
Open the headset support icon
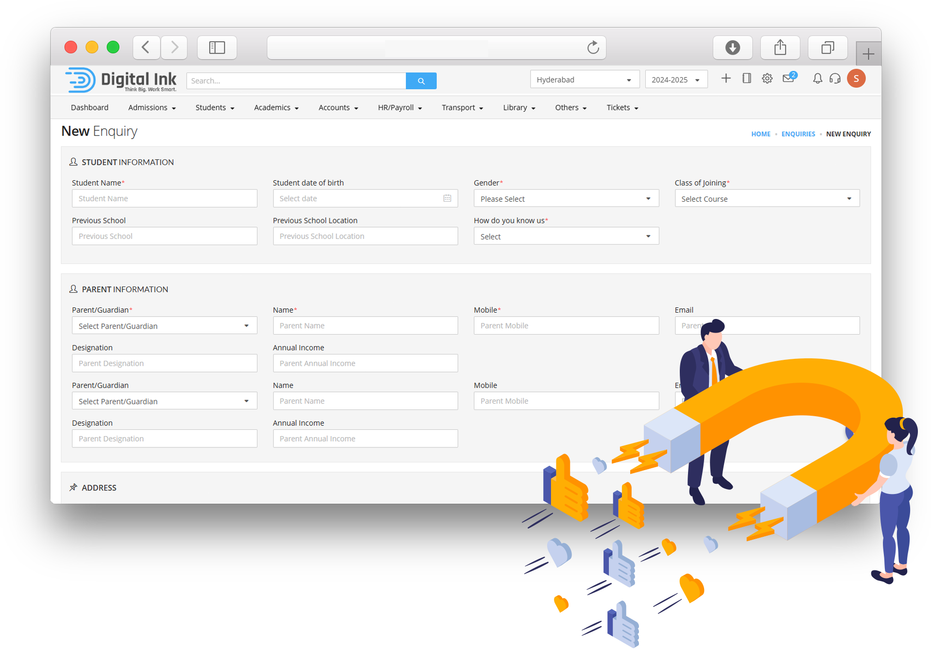pos(835,78)
